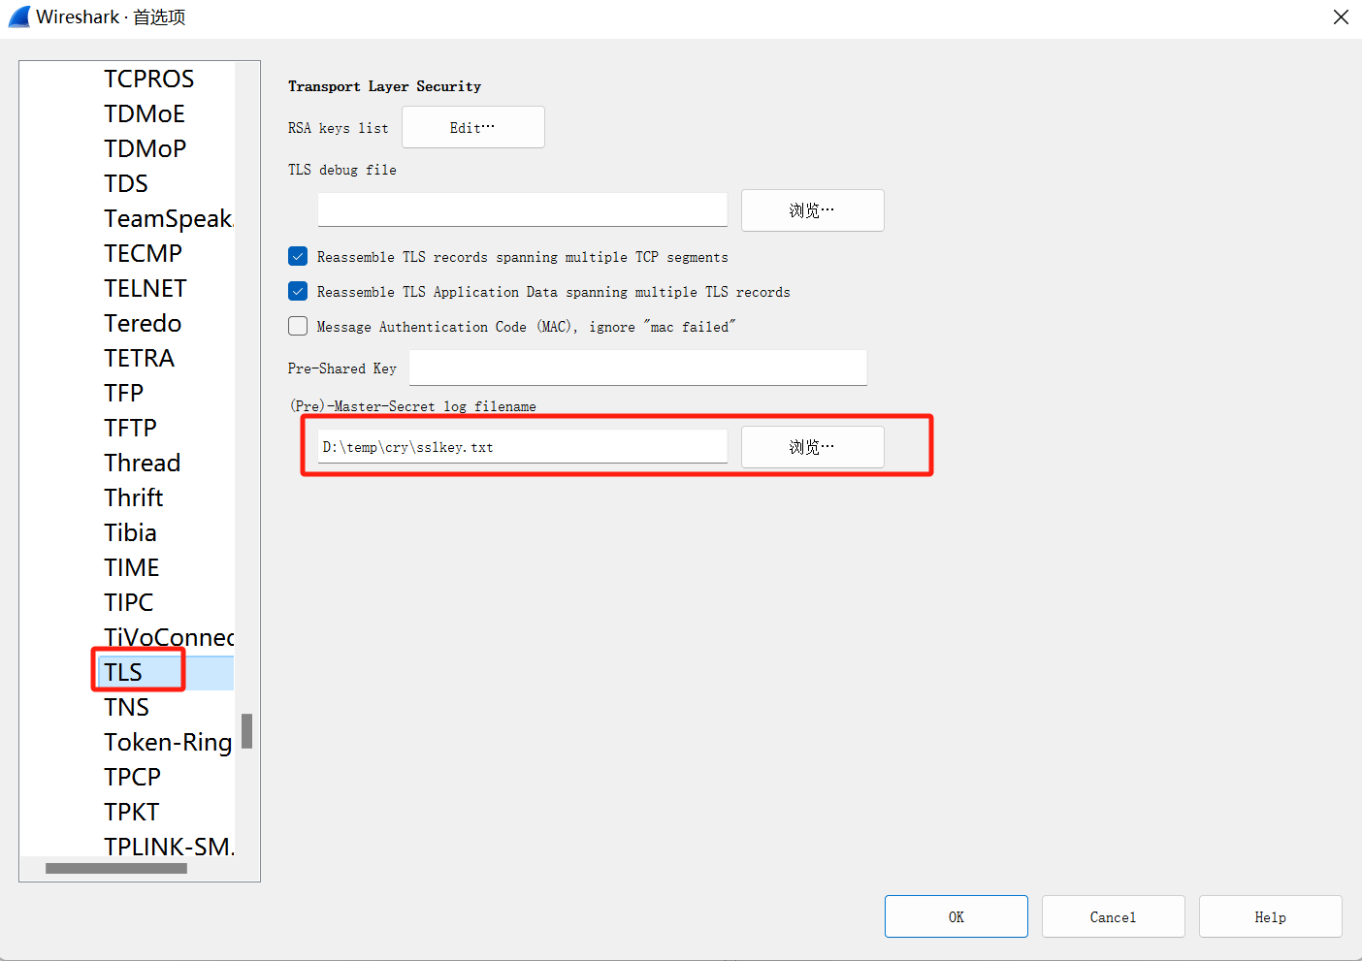Click the protocol list vertical scrollbar thumb
The height and width of the screenshot is (961, 1362).
pos(247,731)
